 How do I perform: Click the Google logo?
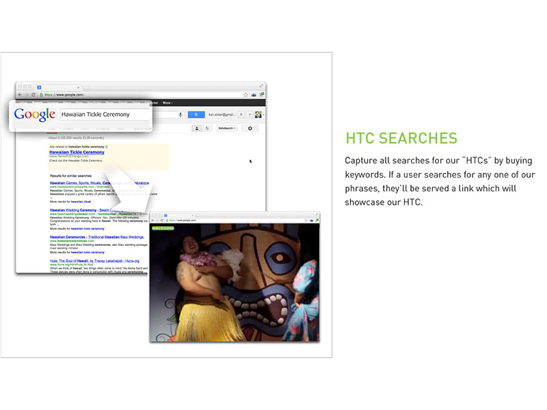35,114
